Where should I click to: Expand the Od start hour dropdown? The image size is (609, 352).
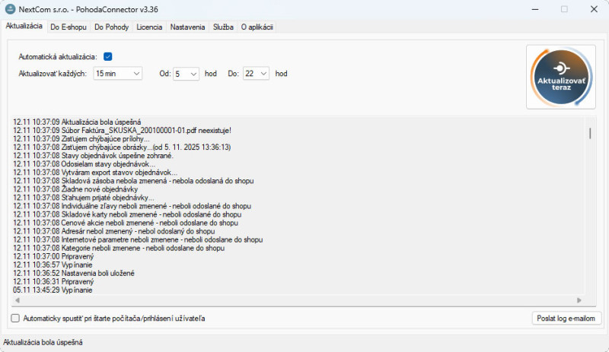click(186, 74)
